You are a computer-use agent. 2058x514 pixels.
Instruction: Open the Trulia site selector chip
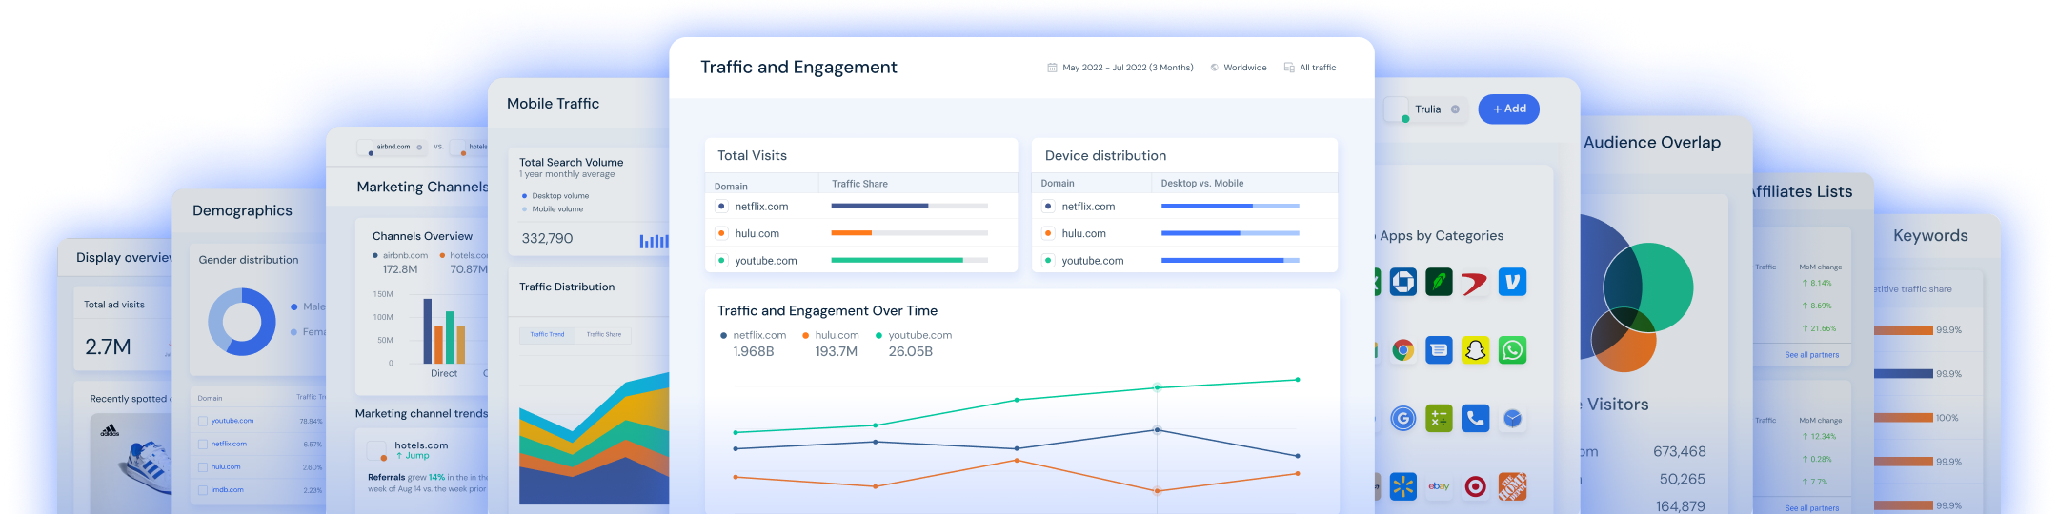coord(1424,109)
